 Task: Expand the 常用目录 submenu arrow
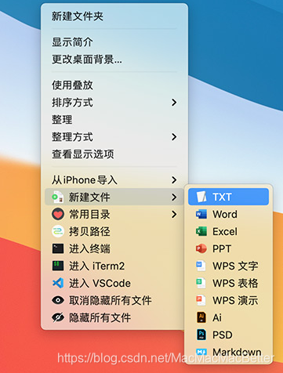174,214
